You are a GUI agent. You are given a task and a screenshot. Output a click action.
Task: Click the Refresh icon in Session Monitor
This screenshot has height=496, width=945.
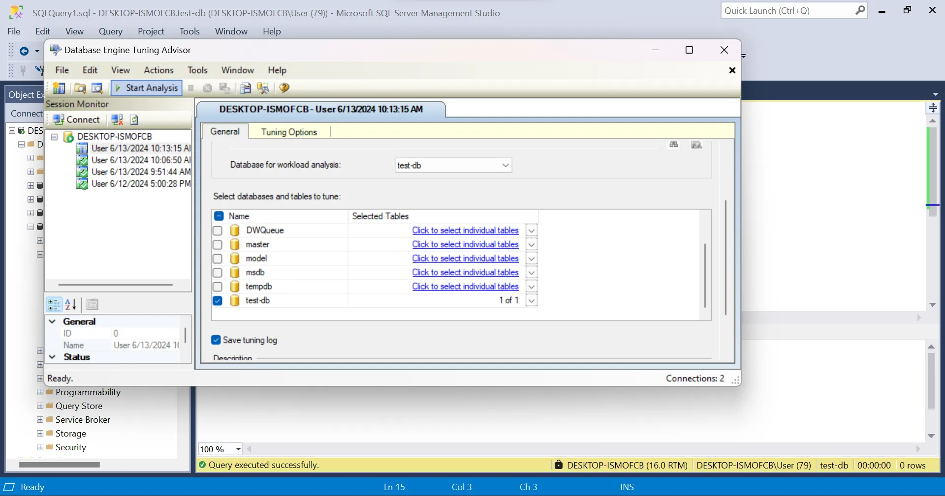click(134, 119)
